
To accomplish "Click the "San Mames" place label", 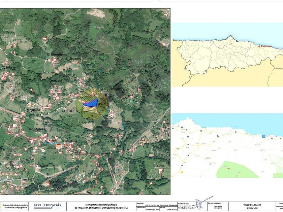I will coord(36,129).
